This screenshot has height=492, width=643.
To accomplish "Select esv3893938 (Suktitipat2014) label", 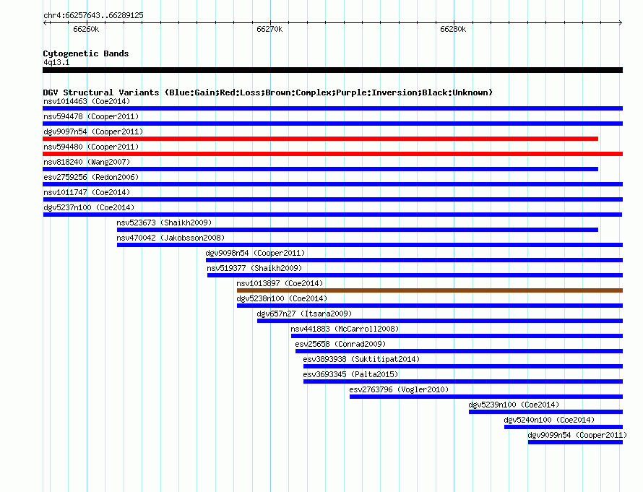I will [x=361, y=359].
